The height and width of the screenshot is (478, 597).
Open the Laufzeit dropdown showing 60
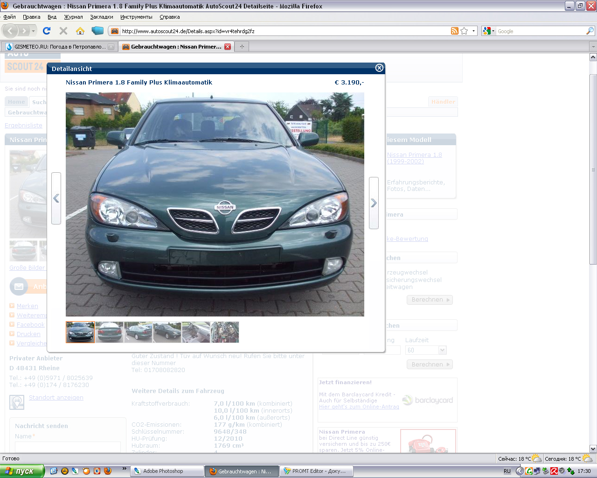(x=426, y=350)
